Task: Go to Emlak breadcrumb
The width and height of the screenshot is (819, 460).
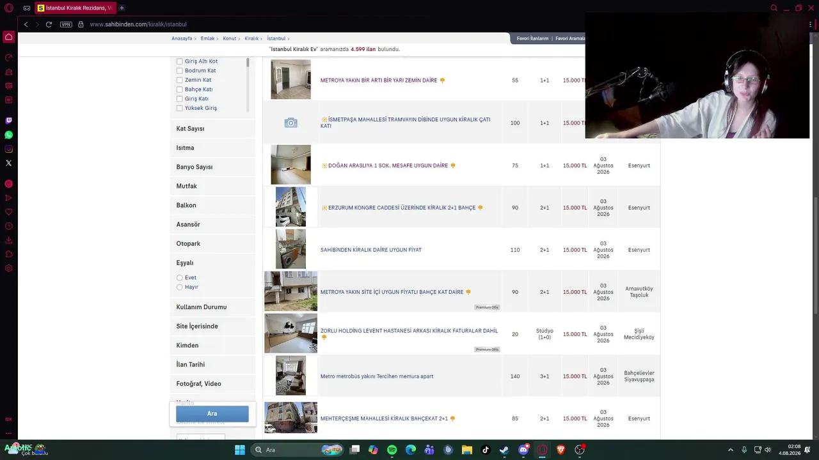Action: [207, 38]
